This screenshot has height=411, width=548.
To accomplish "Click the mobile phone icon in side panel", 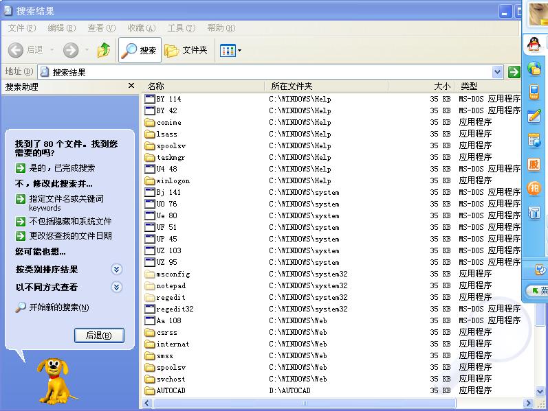I will tap(534, 92).
